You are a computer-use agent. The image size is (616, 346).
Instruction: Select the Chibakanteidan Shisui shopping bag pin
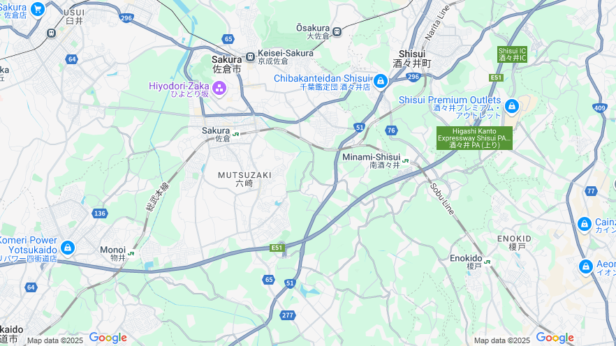[x=380, y=82]
